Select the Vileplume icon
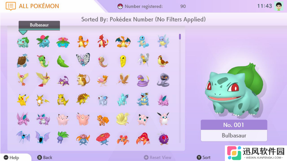Image resolution: width=287 pixels, height=161 pixels. (x=103, y=139)
